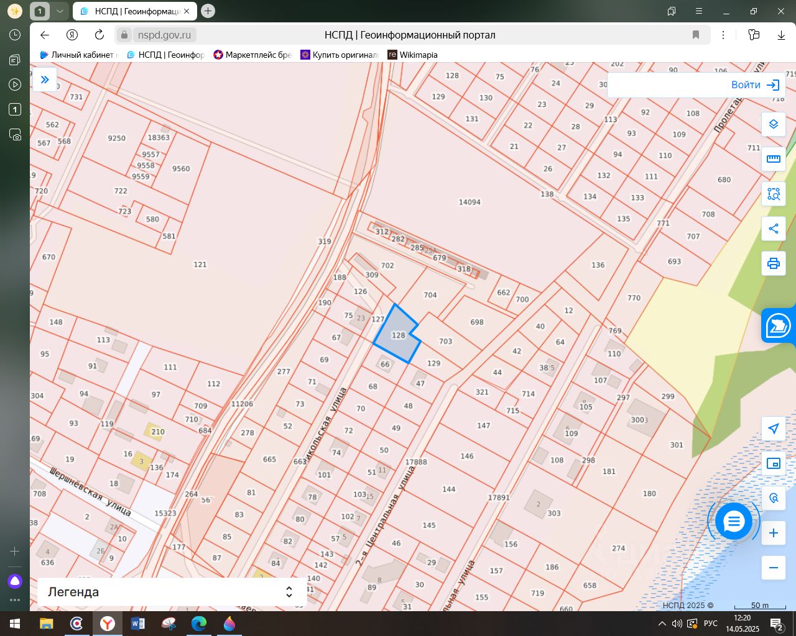Add a sidebar app with plus icon
Image resolution: width=796 pixels, height=636 pixels.
click(x=15, y=551)
